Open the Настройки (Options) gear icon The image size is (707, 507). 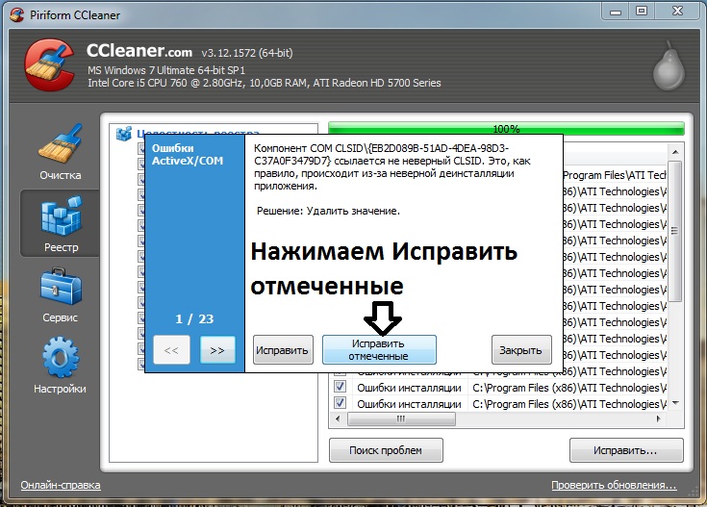[x=62, y=364]
